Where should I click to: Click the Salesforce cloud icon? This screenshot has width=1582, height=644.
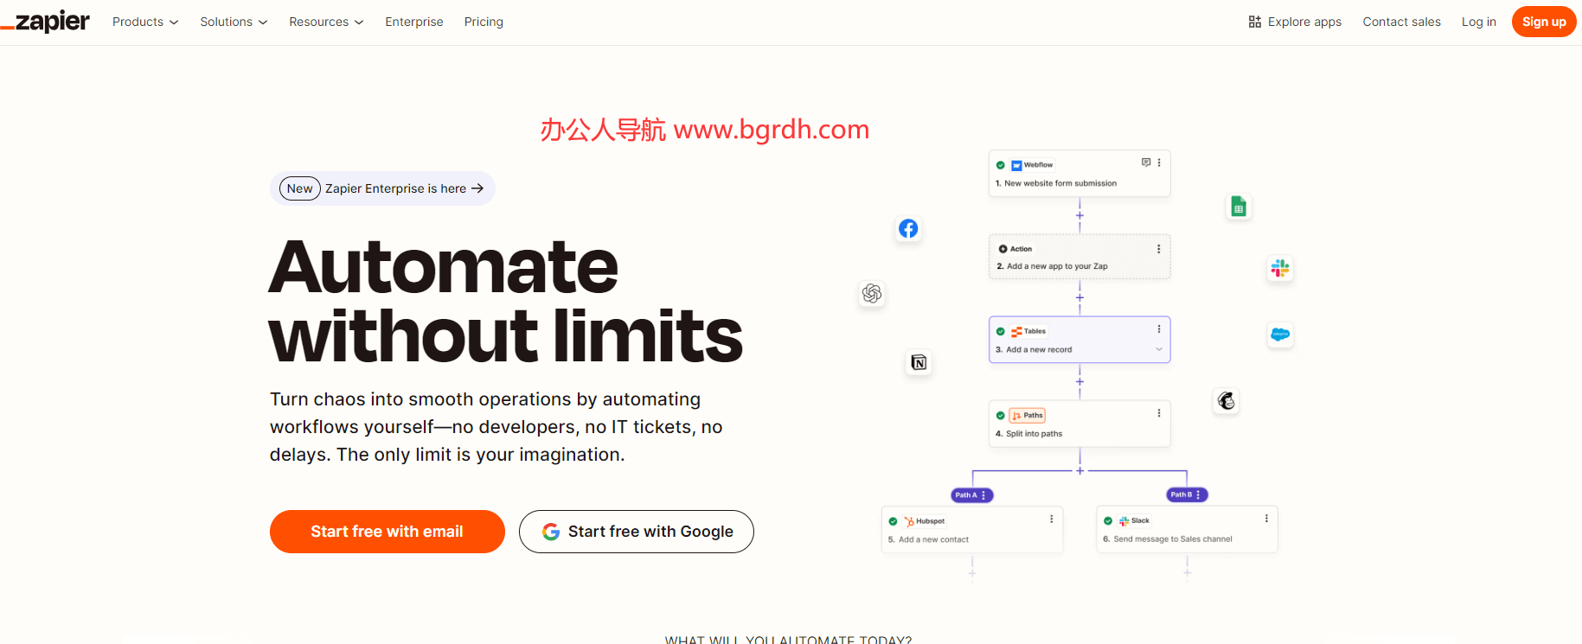1280,335
